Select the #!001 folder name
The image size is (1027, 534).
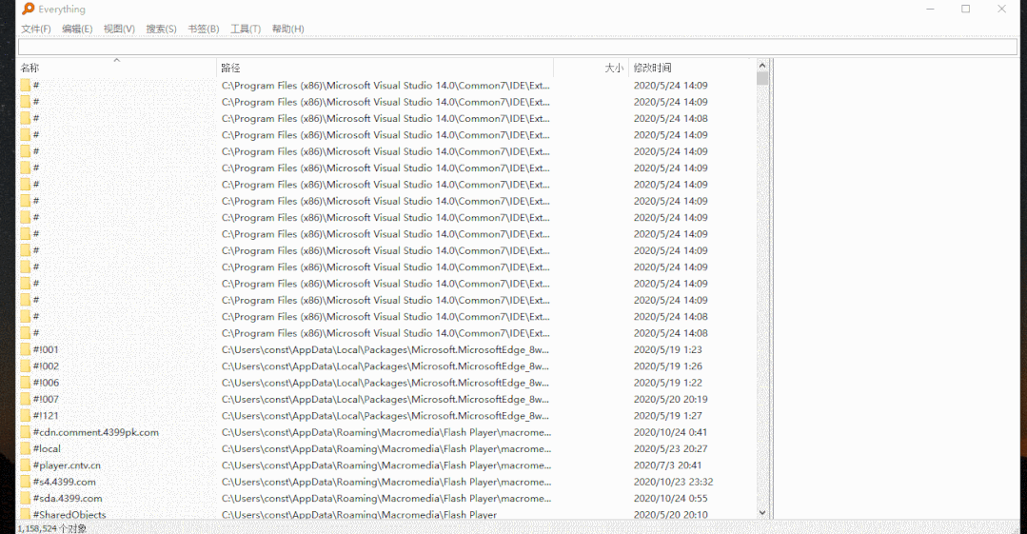click(x=46, y=350)
